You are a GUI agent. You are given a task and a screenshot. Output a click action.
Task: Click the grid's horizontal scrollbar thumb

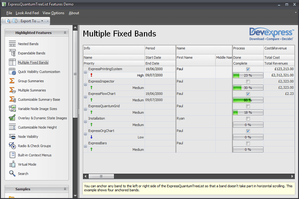tap(101, 176)
